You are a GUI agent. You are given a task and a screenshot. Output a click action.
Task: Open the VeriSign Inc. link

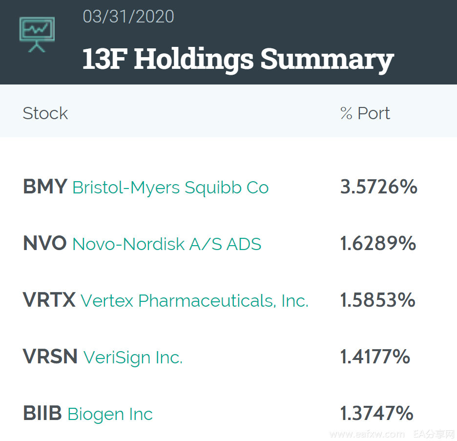click(x=133, y=357)
